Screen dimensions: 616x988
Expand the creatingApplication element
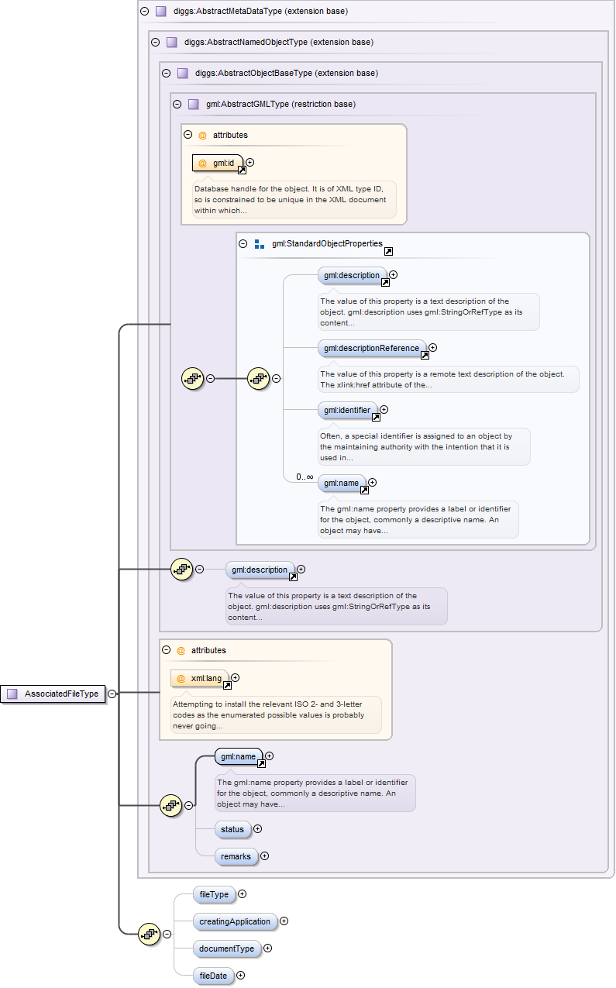click(284, 921)
